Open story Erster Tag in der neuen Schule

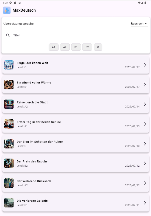coord(76,124)
